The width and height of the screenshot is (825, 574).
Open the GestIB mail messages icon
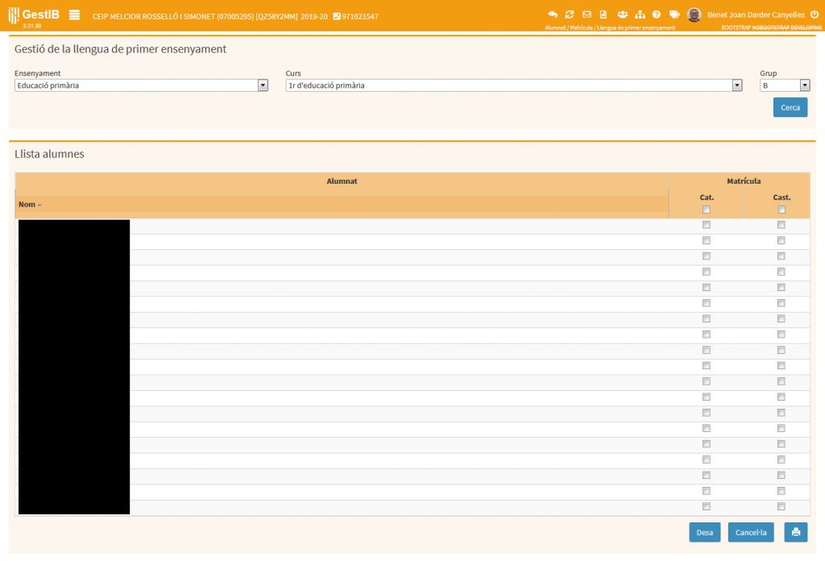tap(586, 14)
